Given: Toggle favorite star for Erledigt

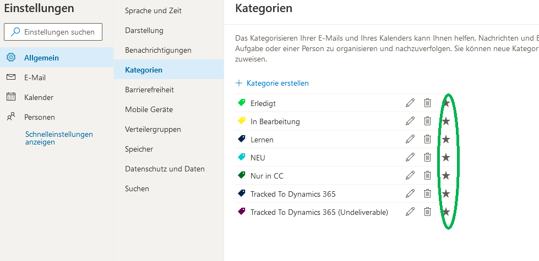Looking at the screenshot, I should [446, 103].
